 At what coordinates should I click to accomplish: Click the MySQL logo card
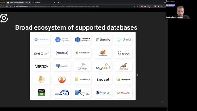tap(103, 66)
